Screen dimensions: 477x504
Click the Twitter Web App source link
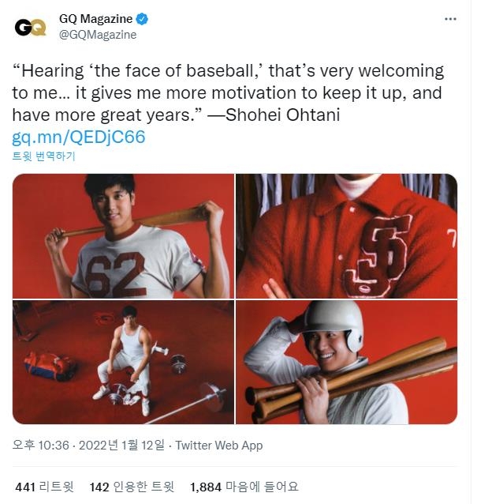pyautogui.click(x=218, y=446)
